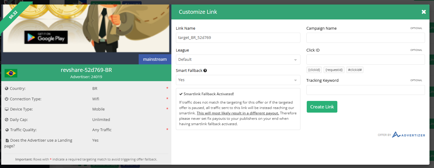Screen dimensions: 434x168
Task: Close the Customize Link dialog
Action: point(423,12)
